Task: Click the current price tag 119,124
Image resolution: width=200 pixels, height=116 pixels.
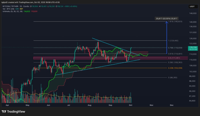Action: click(x=193, y=47)
